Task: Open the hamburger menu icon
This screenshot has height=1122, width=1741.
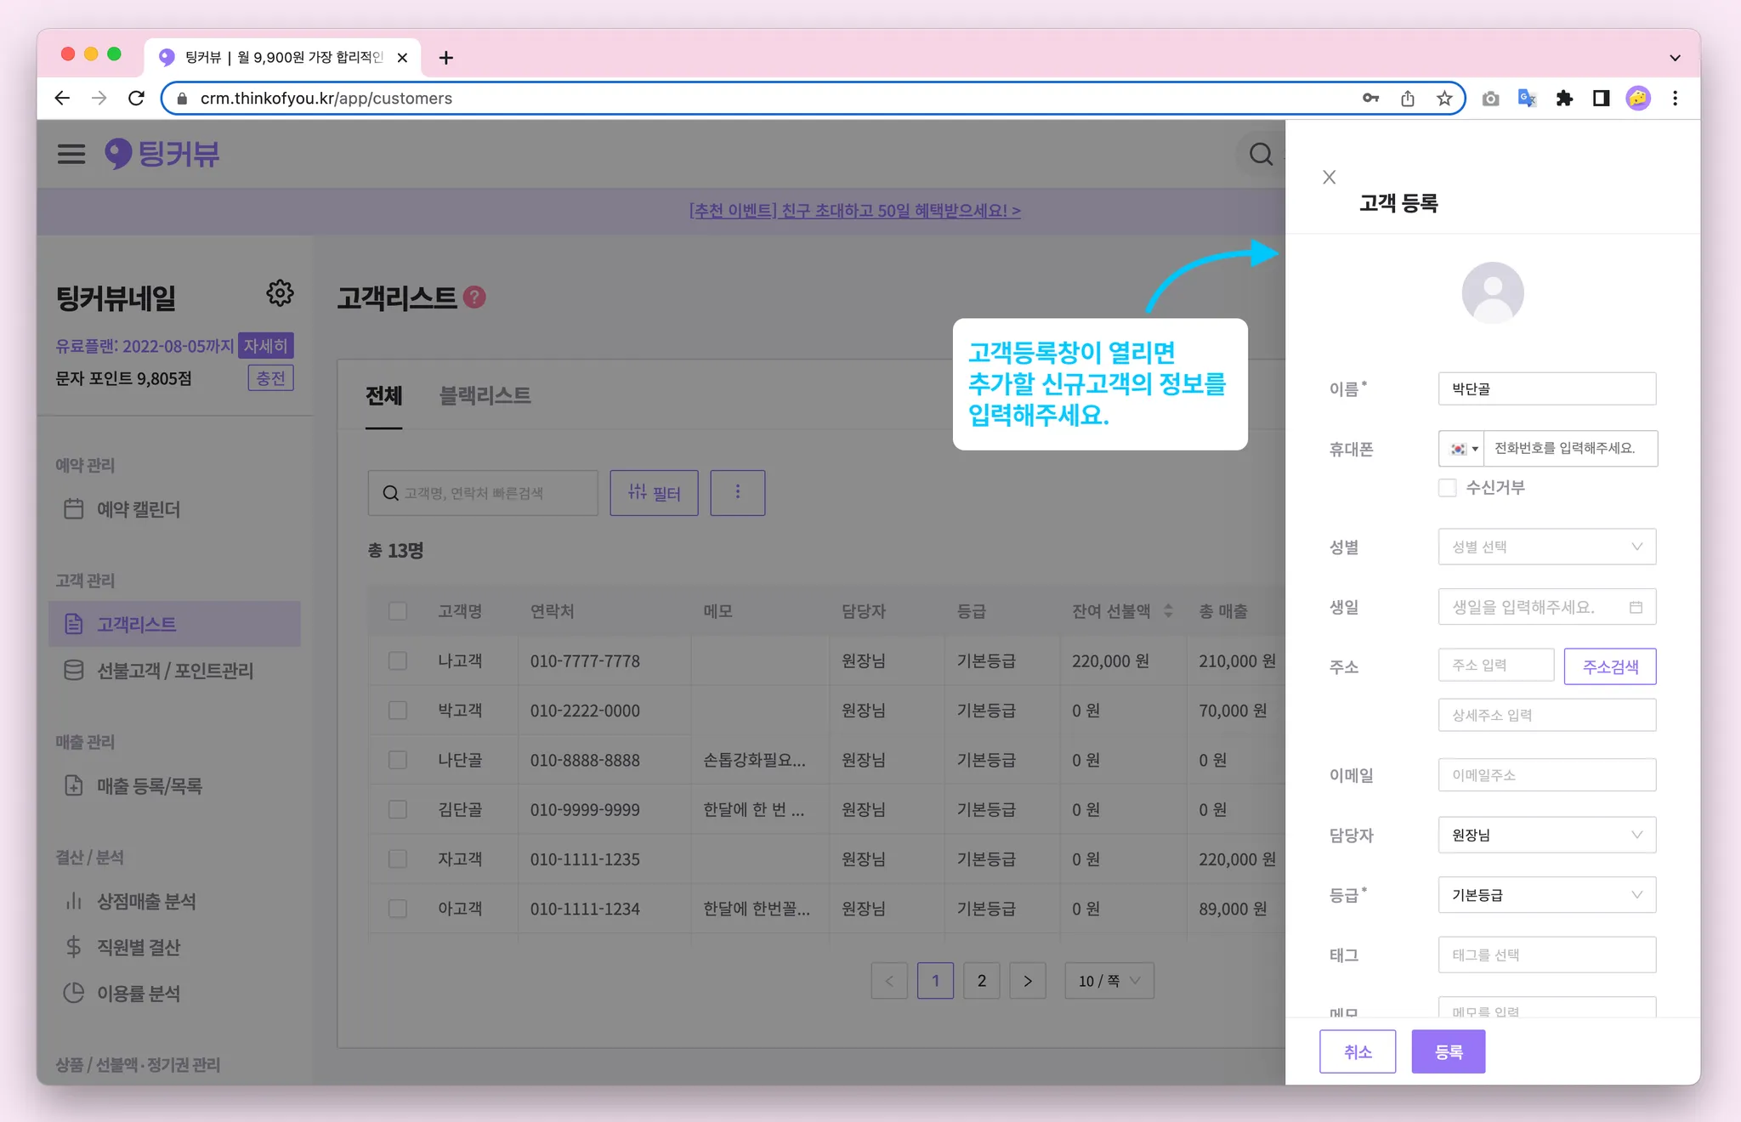Action: pos(71,154)
